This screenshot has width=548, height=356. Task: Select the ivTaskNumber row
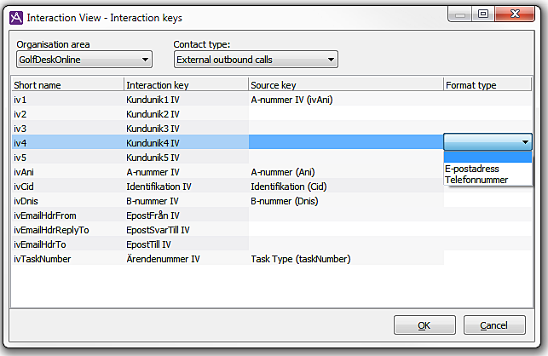point(66,259)
